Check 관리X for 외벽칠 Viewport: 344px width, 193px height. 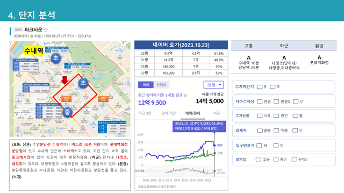tap(294, 160)
